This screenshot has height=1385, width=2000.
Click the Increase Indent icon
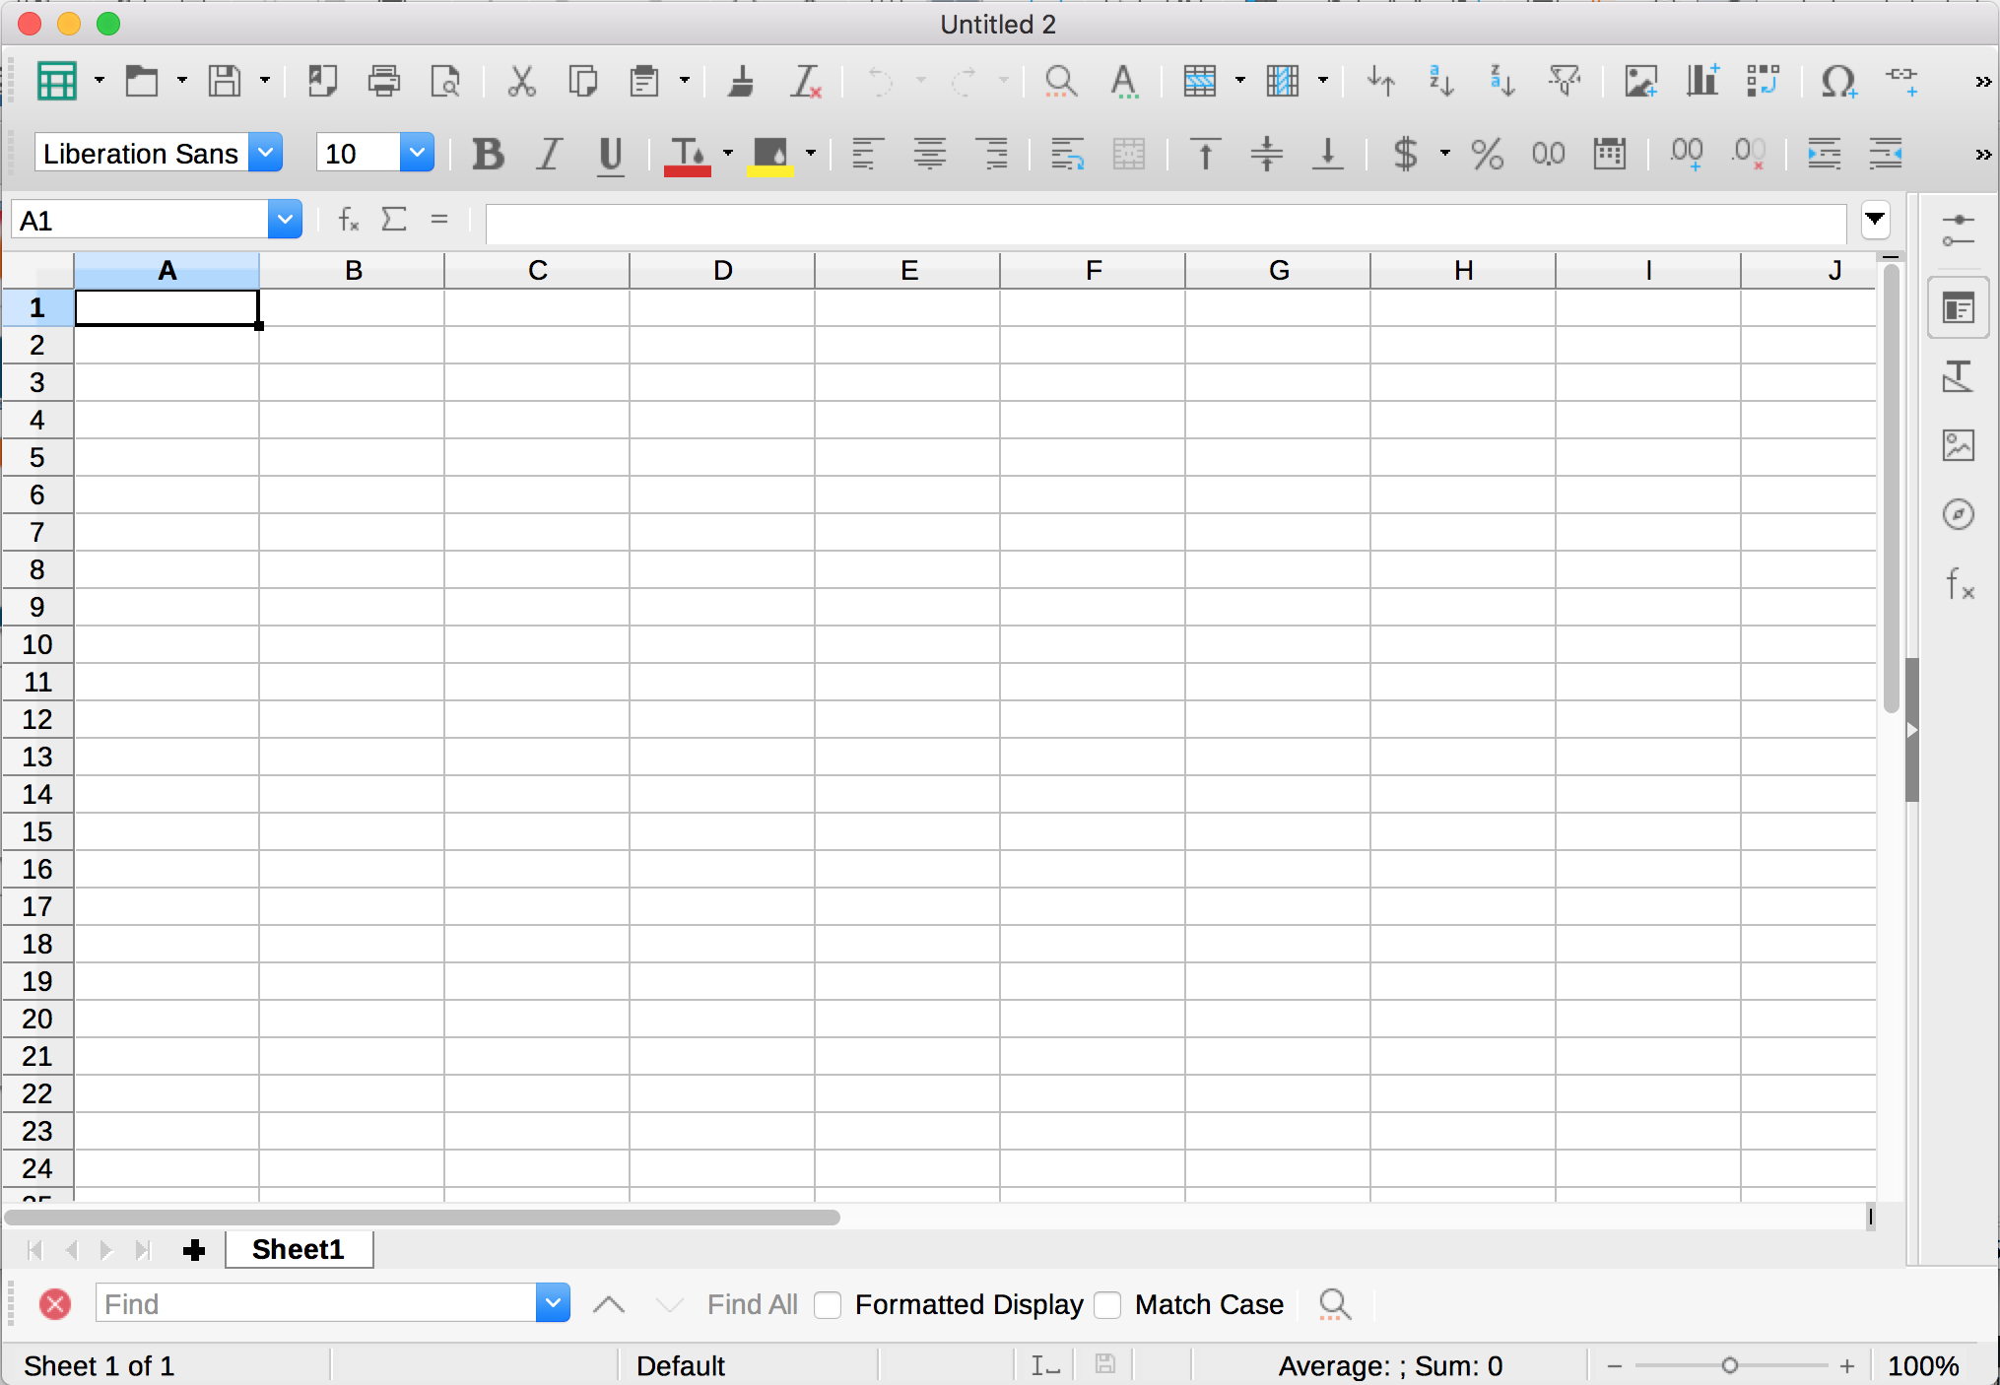tap(1824, 154)
